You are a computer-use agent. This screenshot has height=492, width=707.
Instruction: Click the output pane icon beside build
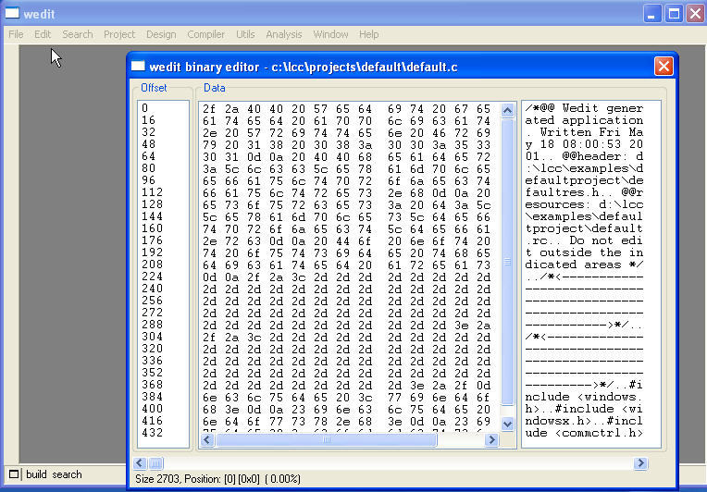tap(15, 474)
